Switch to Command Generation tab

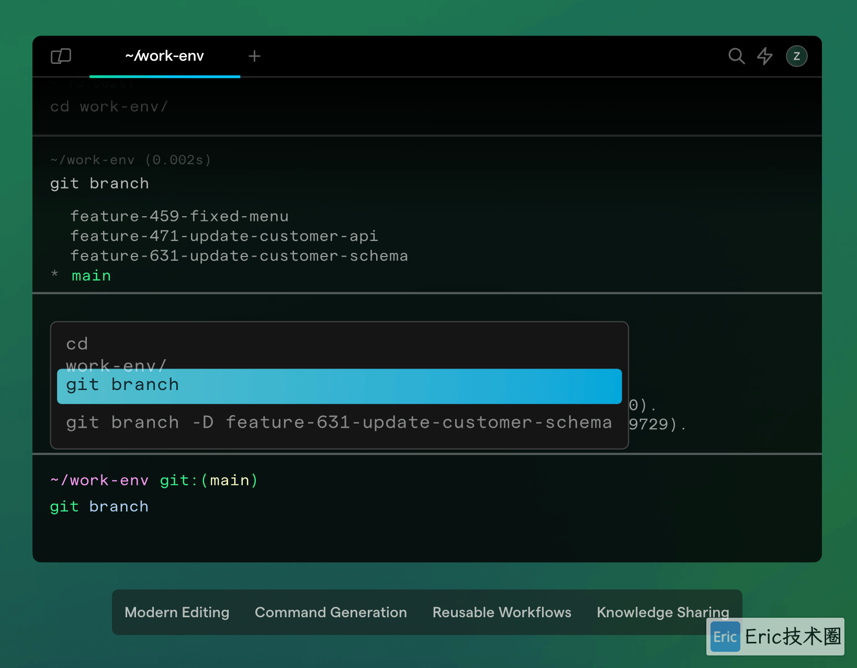point(331,612)
